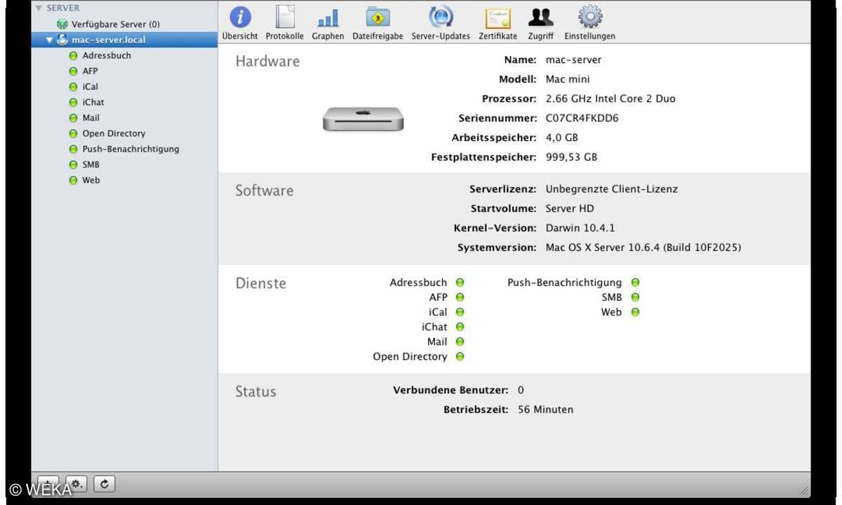Click Adressbuch status dot under Dienste
842x505 pixels.
click(x=460, y=283)
